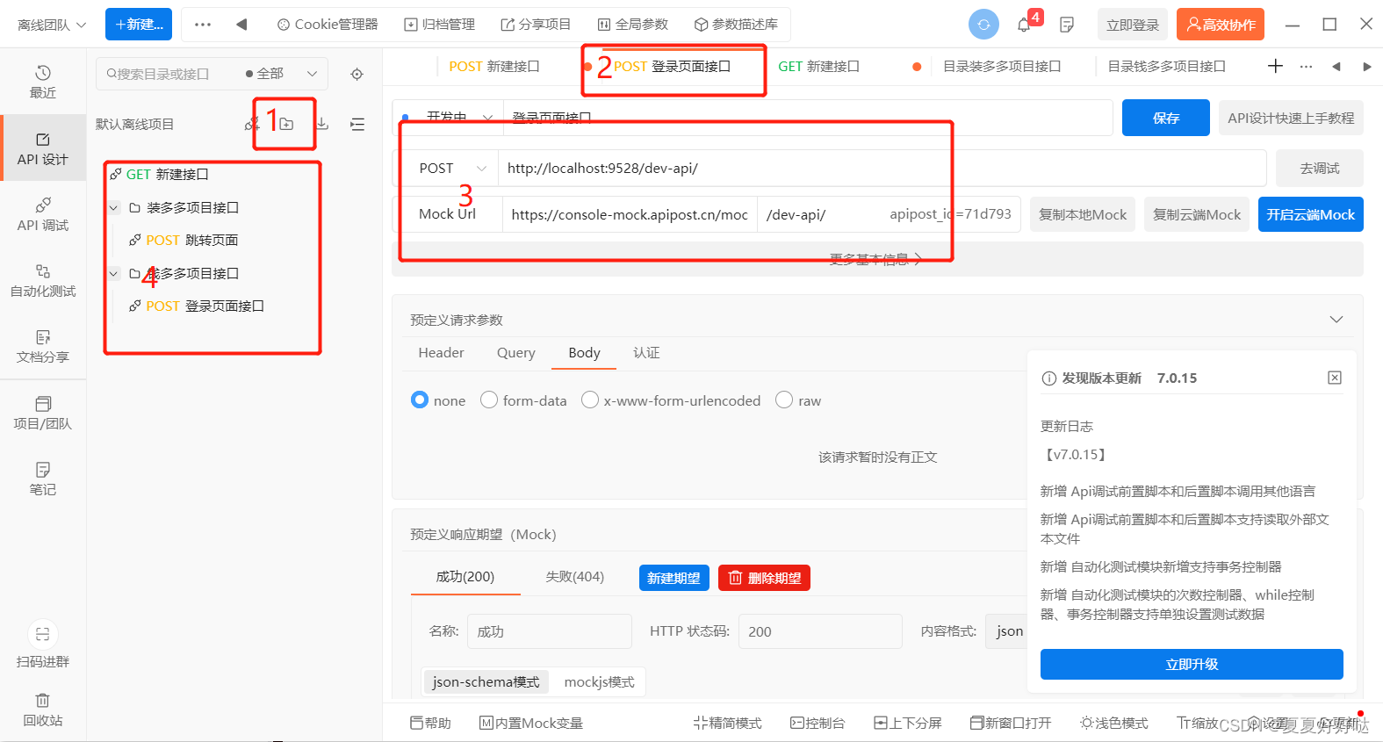Open the API 设计 sidebar section
This screenshot has height=742, width=1383.
click(x=42, y=148)
